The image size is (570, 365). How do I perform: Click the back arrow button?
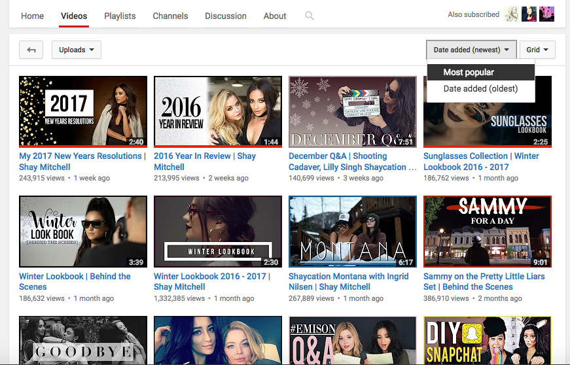tap(31, 50)
